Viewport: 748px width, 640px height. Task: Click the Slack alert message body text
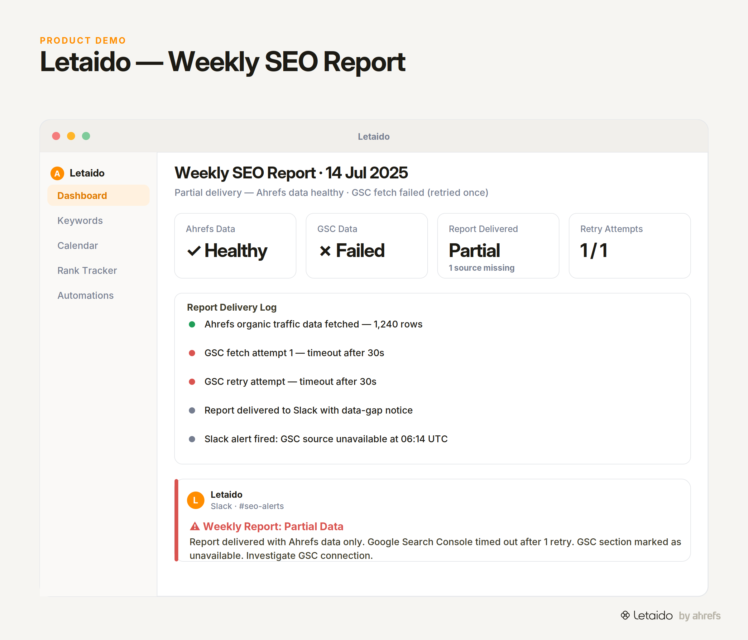point(435,549)
